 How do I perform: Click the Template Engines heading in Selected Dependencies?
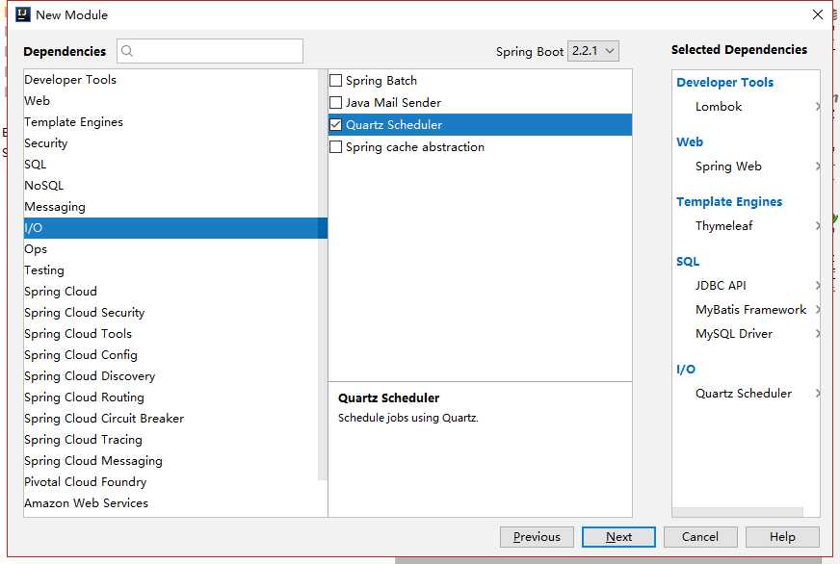click(729, 202)
